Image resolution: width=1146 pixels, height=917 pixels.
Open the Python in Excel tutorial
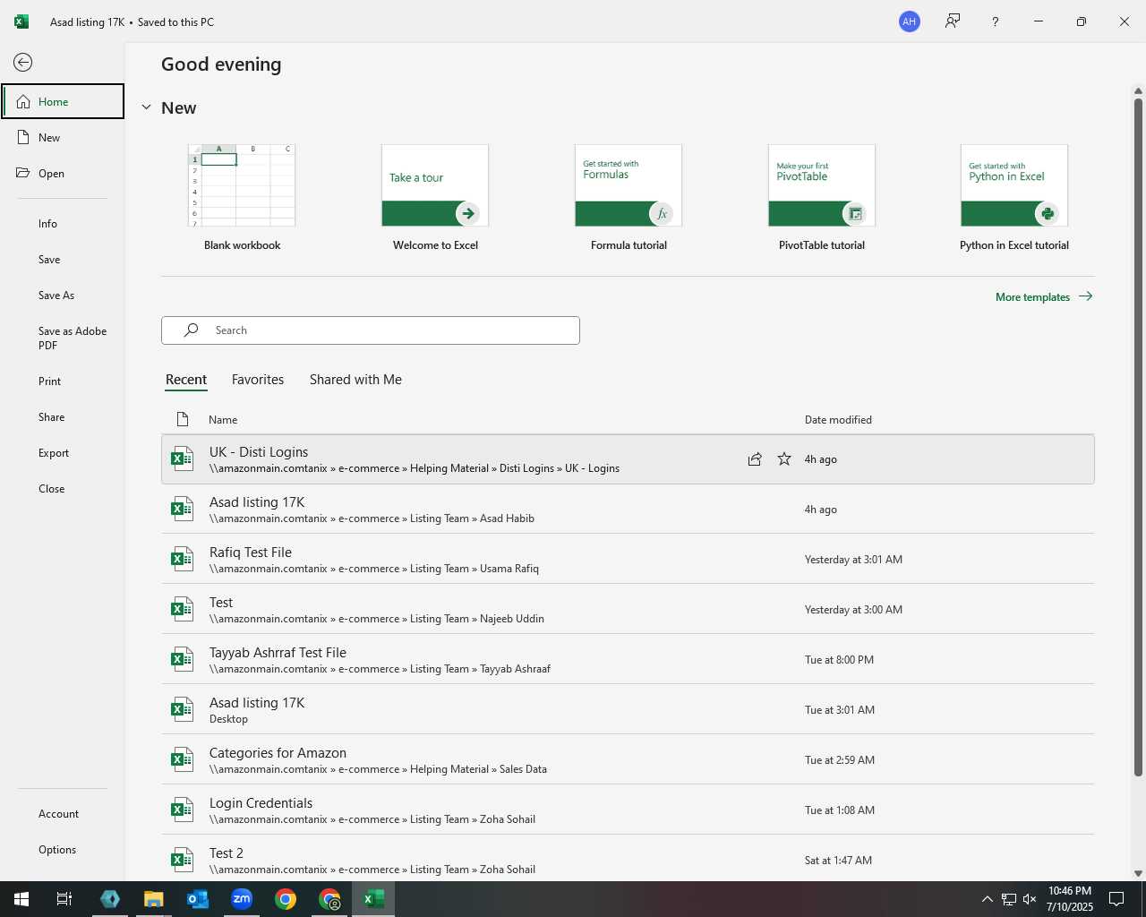[x=1014, y=198]
